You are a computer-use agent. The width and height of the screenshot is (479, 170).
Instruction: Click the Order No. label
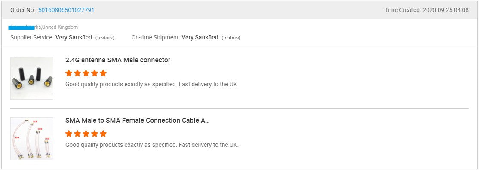point(24,10)
